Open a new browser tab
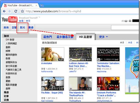This screenshot has height=103, width=140. coord(42,6)
